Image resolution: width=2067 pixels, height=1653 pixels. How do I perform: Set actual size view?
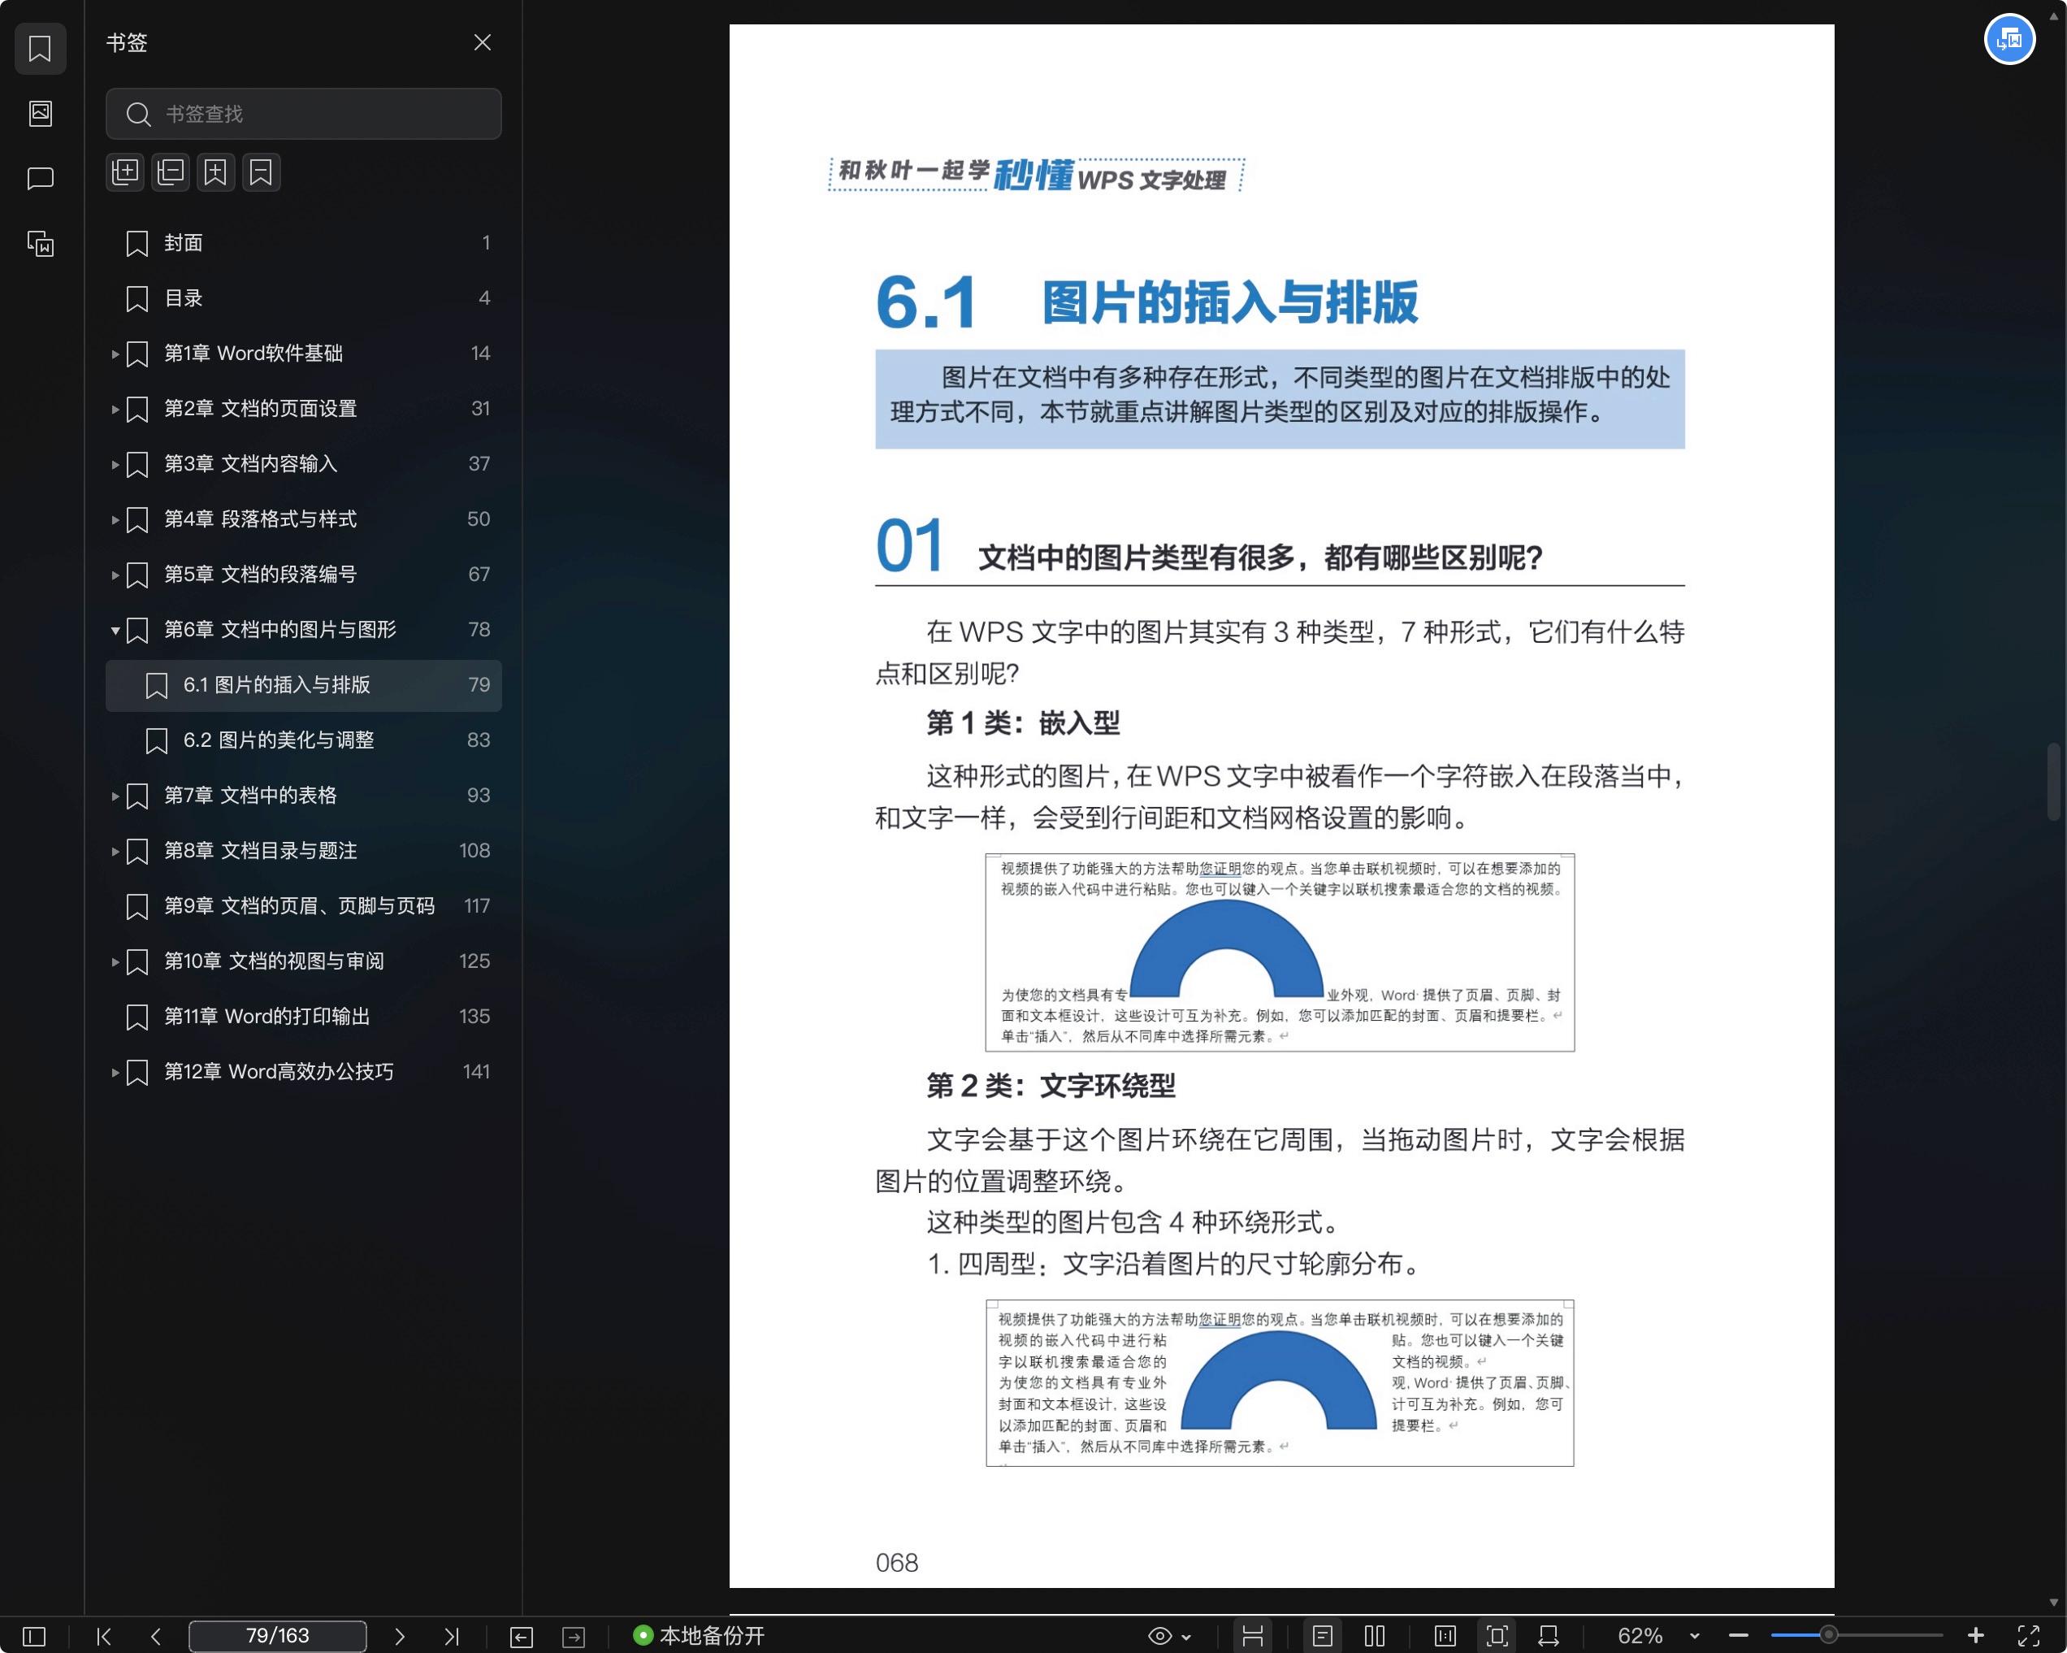click(x=1445, y=1636)
